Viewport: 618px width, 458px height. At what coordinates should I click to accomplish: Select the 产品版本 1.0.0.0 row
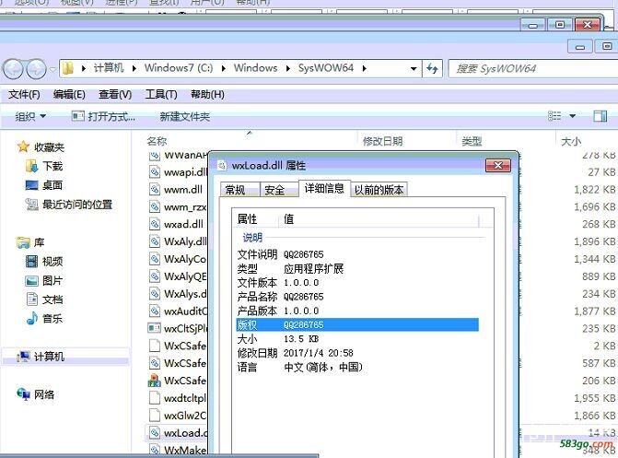click(x=357, y=311)
